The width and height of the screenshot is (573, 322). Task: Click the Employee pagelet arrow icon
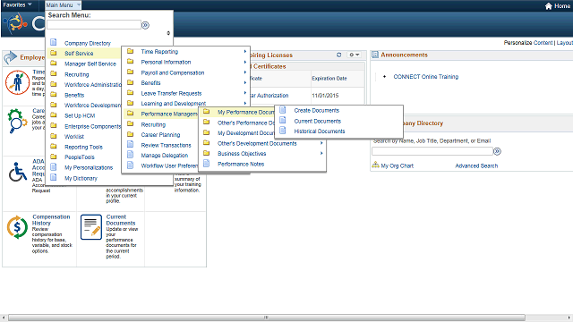[x=11, y=57]
